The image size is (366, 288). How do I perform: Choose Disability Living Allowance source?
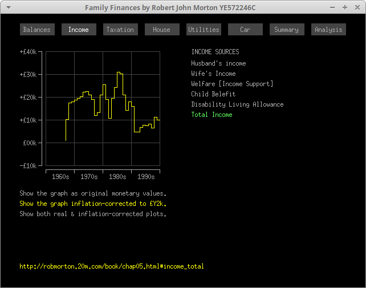click(x=237, y=104)
